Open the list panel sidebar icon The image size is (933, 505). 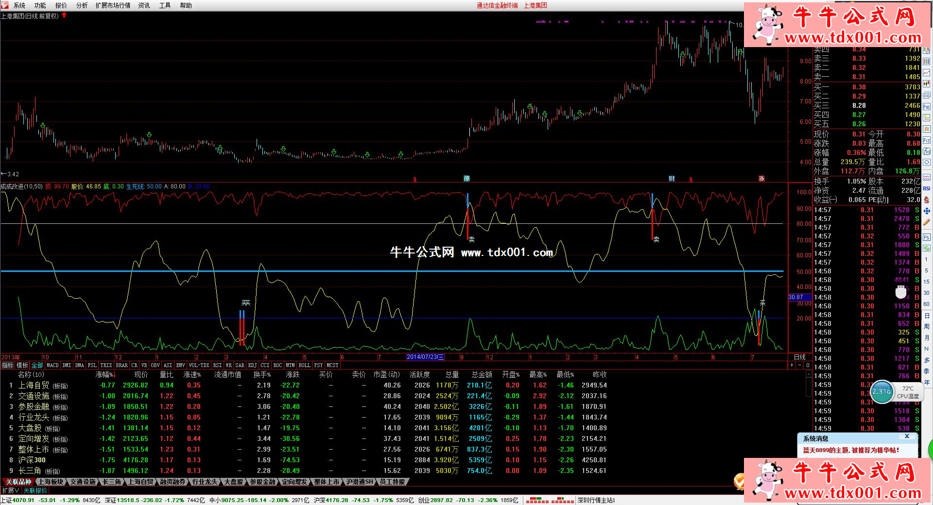point(927,95)
